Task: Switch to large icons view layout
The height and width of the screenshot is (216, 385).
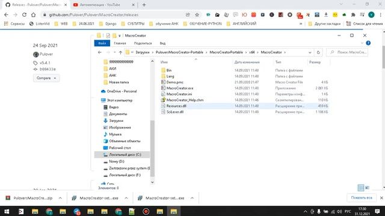Action: [367, 188]
